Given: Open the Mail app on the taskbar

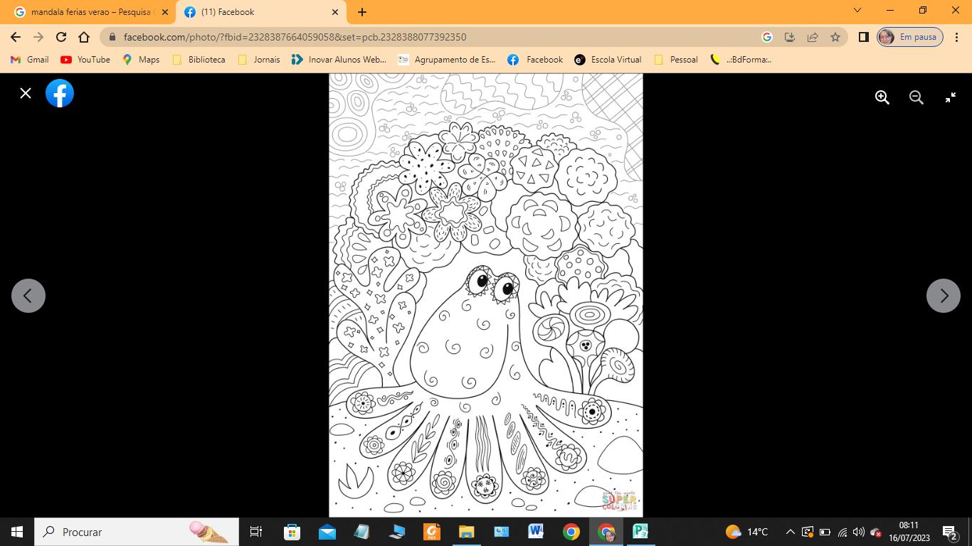Looking at the screenshot, I should [x=327, y=532].
